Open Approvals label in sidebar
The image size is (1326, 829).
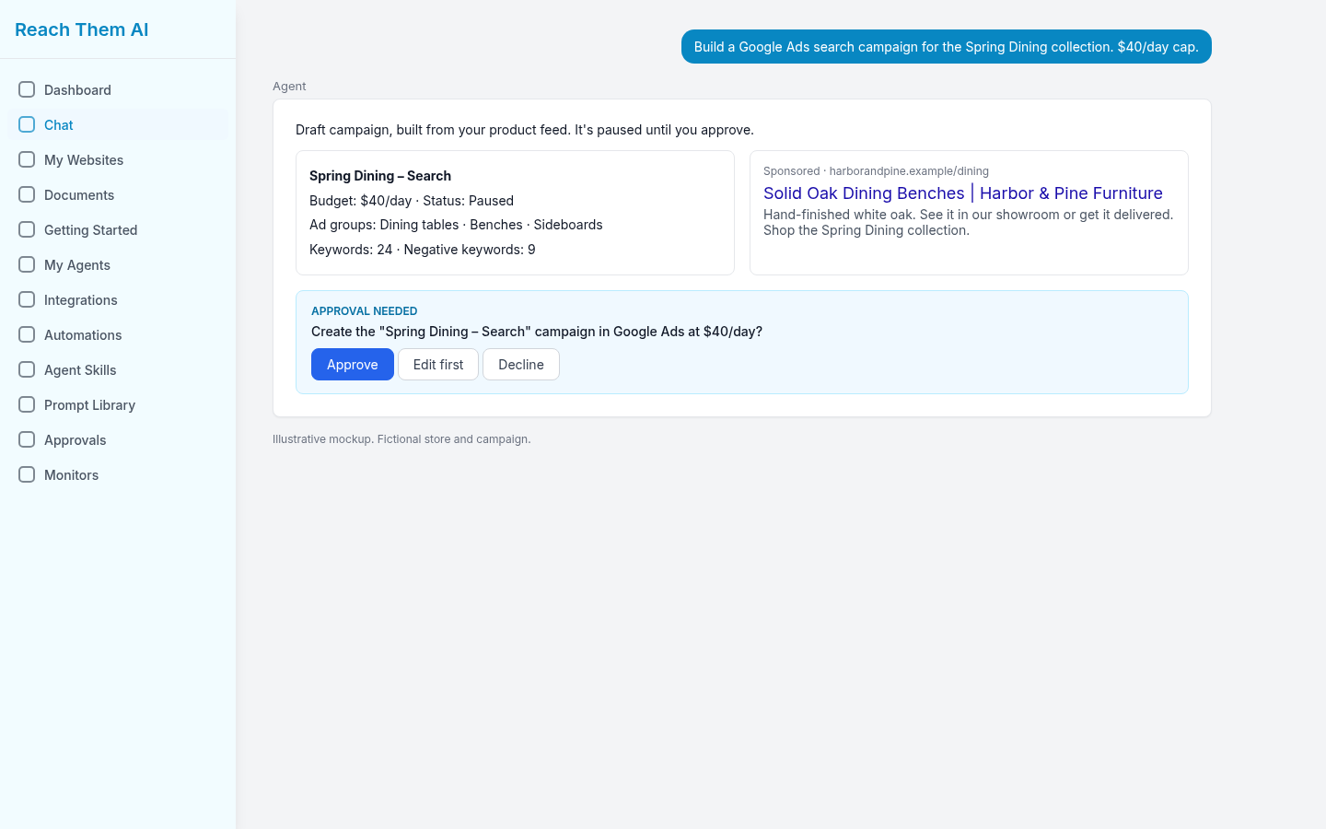click(76, 440)
